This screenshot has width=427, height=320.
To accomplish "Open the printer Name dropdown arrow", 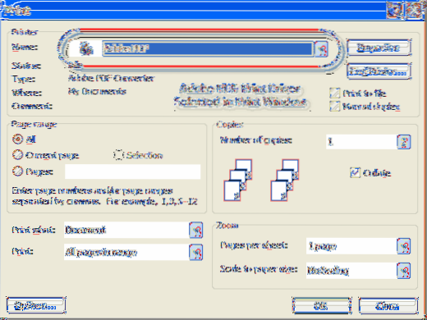I will (x=321, y=49).
